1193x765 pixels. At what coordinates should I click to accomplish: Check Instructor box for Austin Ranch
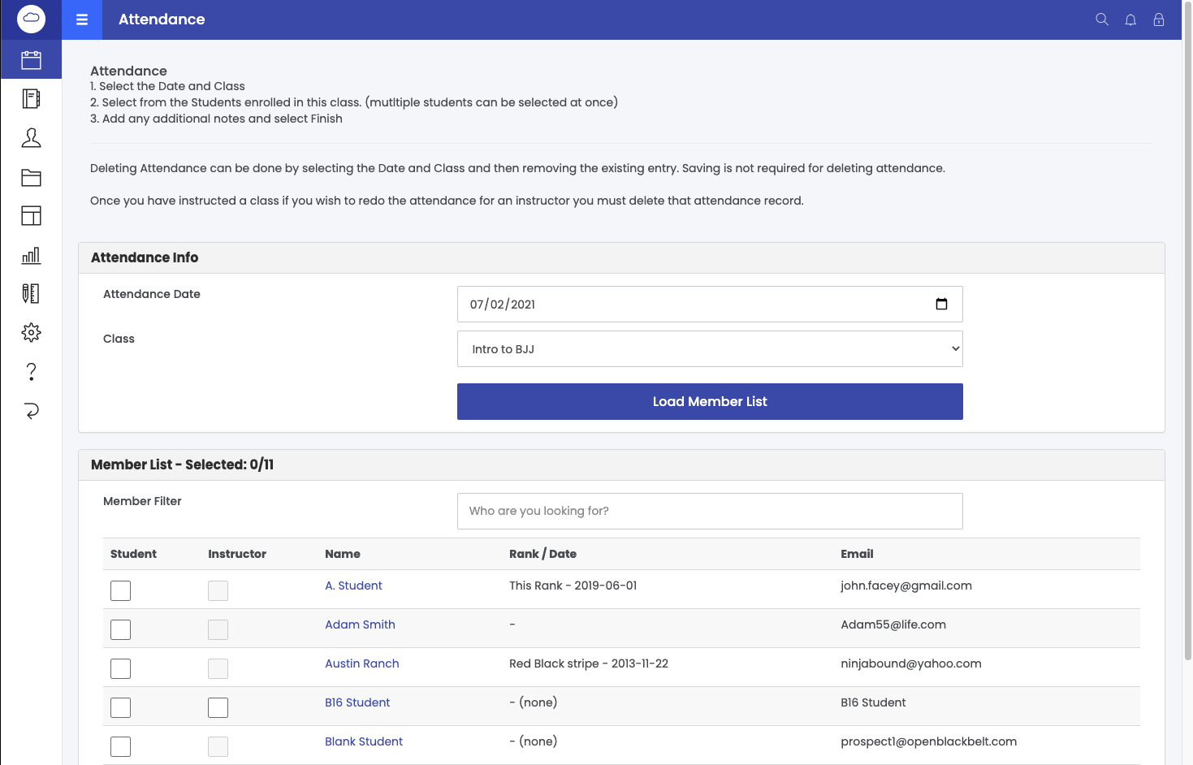[218, 668]
